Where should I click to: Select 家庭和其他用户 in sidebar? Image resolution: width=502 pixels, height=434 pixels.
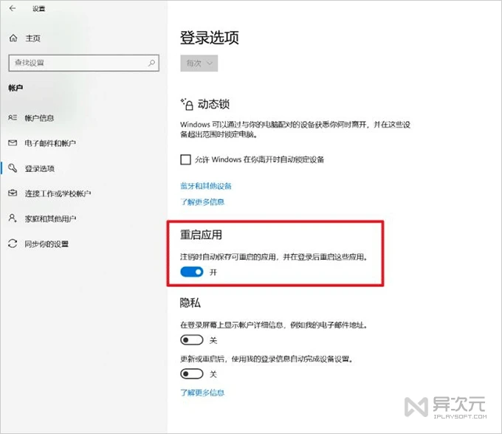tap(50, 218)
